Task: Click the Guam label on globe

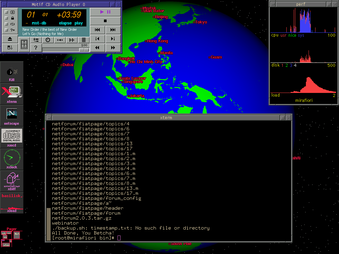Action: 216,57
